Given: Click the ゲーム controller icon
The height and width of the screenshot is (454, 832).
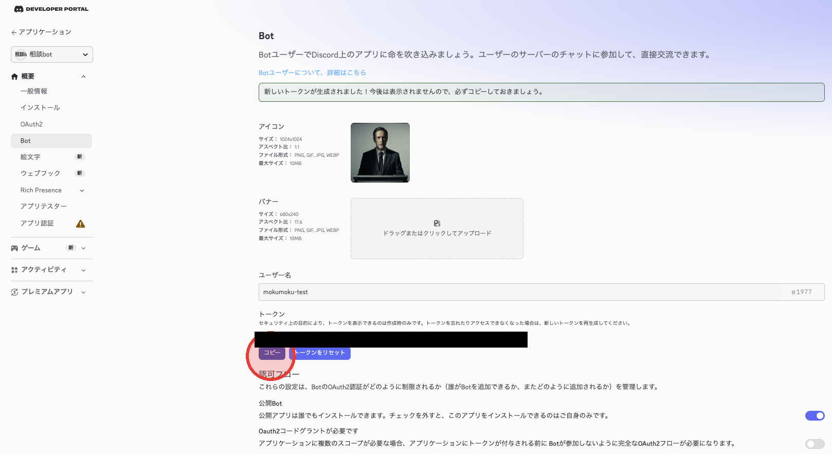Looking at the screenshot, I should point(14,248).
